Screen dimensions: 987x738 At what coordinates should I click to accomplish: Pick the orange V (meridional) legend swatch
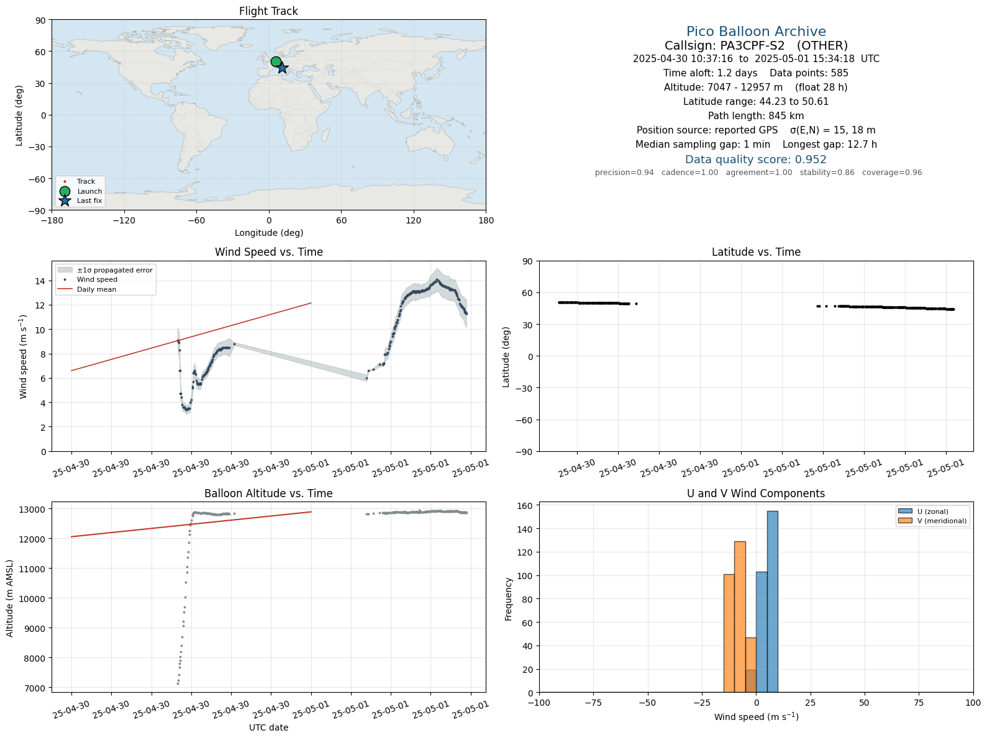(x=904, y=521)
